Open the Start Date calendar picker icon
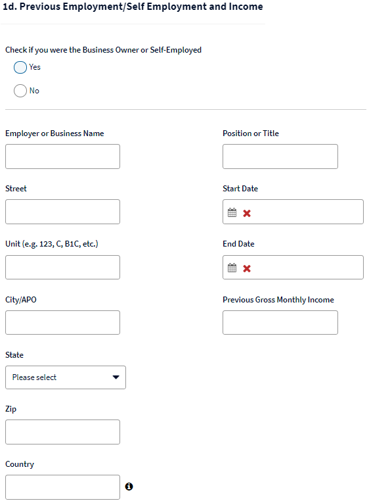The image size is (367, 503). (x=232, y=212)
